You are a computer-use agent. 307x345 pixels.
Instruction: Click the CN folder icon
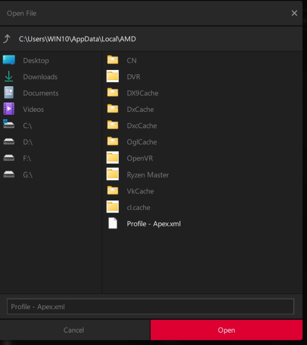pyautogui.click(x=113, y=60)
